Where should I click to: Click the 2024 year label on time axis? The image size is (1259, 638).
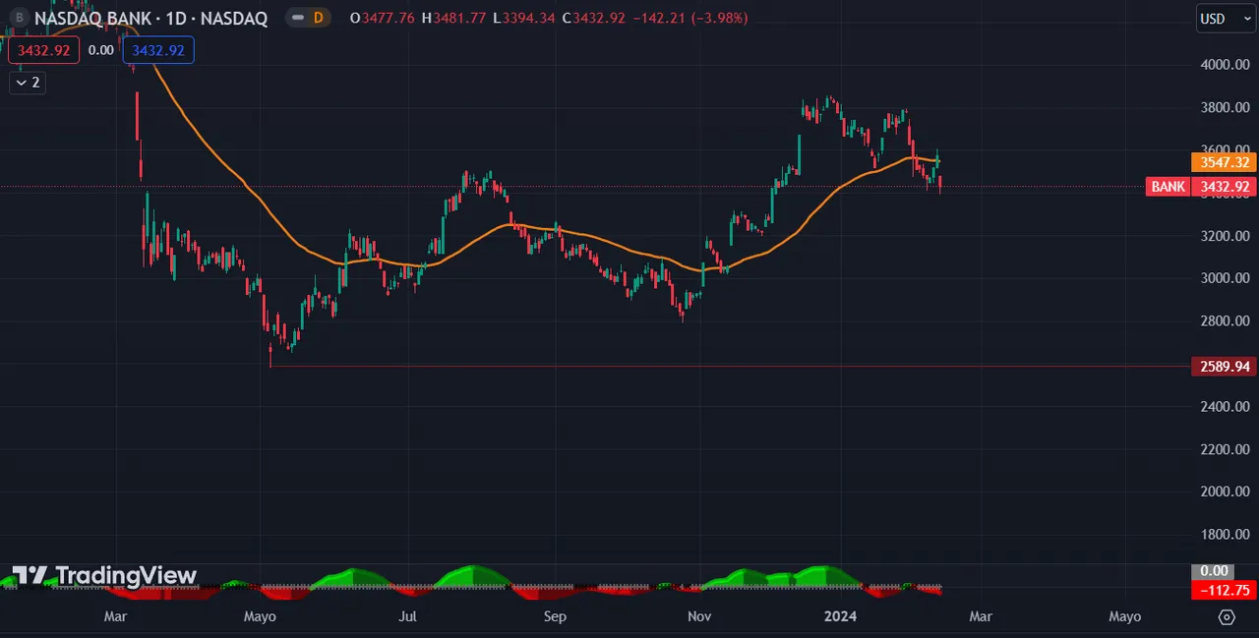[x=841, y=616]
